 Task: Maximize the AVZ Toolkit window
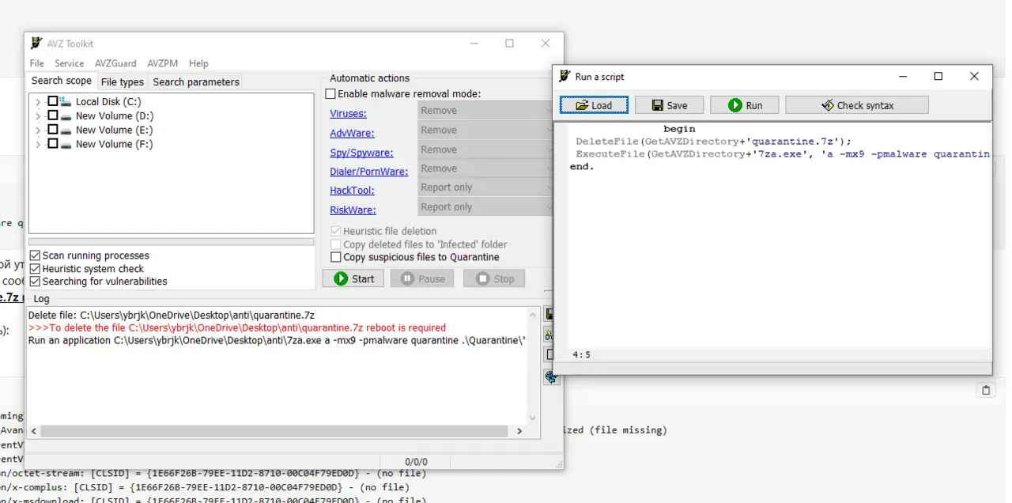pyautogui.click(x=509, y=43)
